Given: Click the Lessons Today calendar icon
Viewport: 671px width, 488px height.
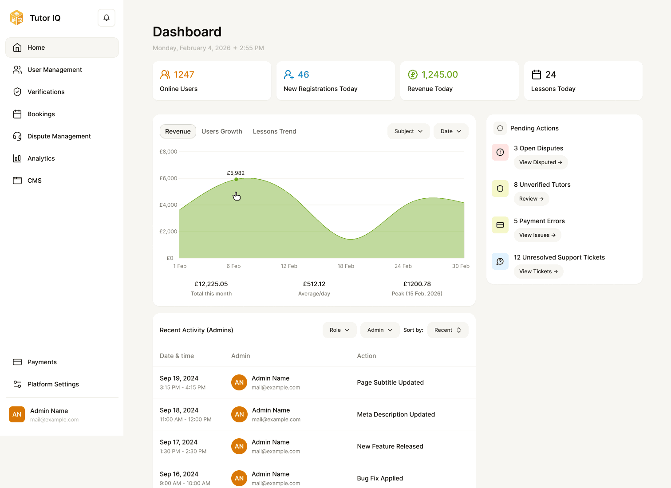Looking at the screenshot, I should [x=537, y=75].
